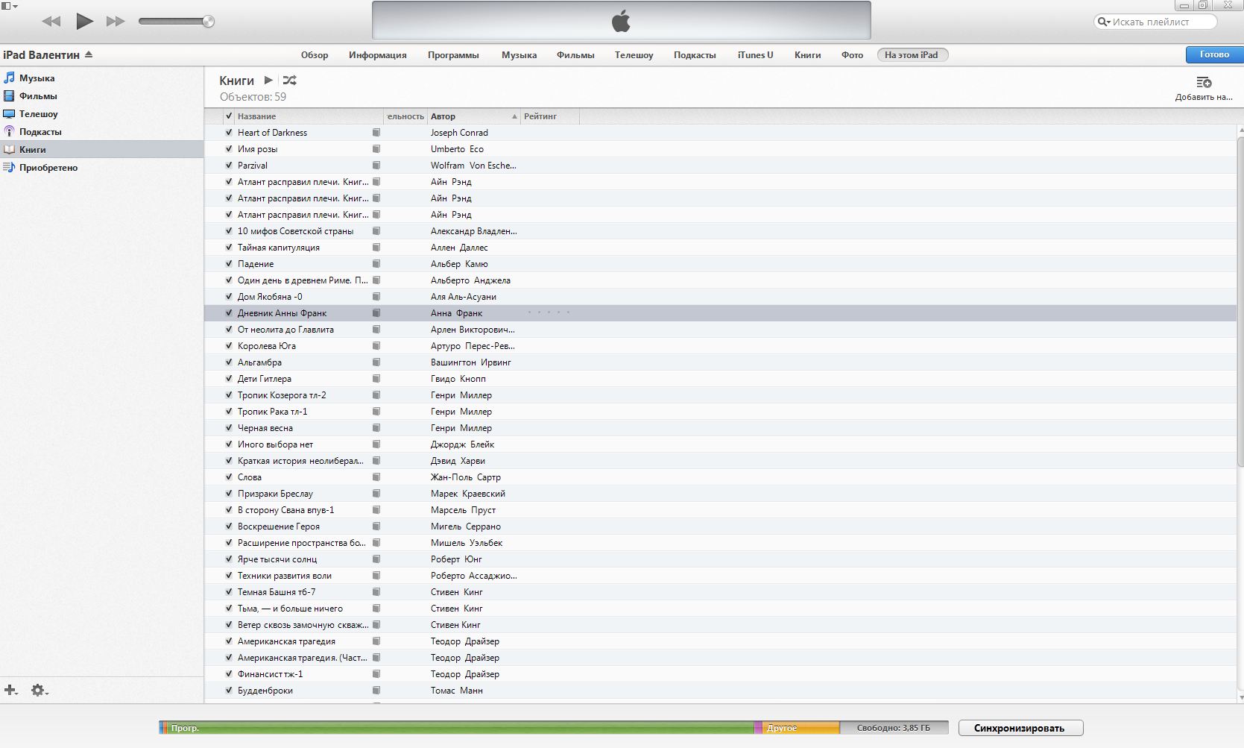The image size is (1244, 748).
Task: Sort by the Автор column header
Action: pos(473,116)
